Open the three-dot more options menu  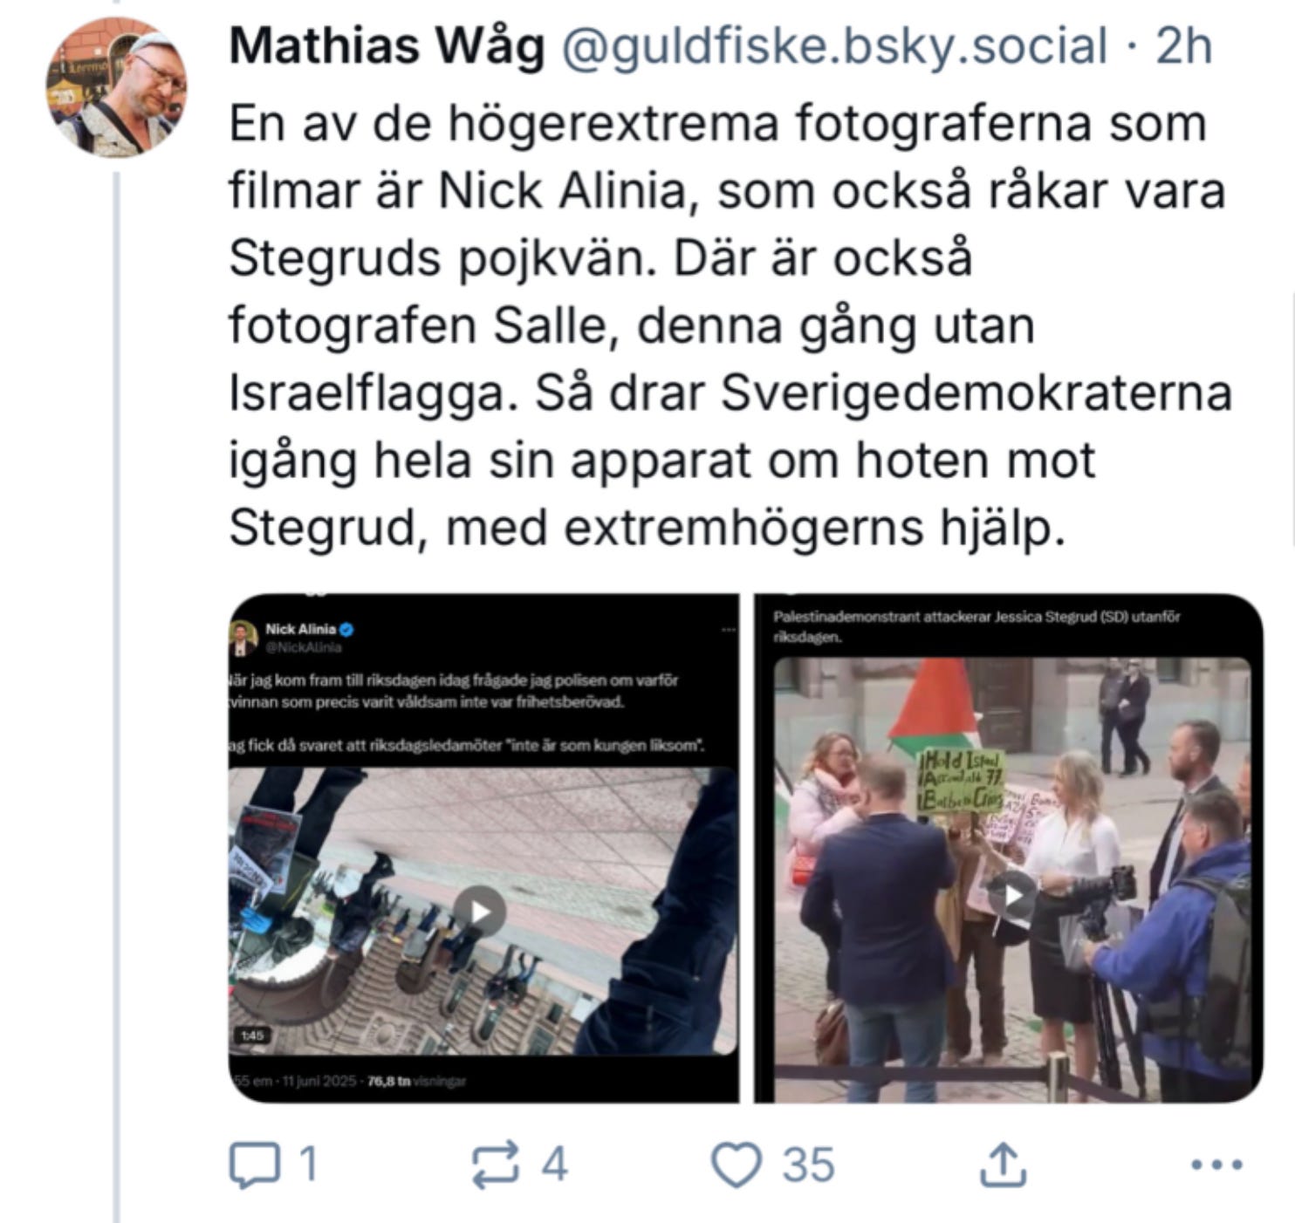1217,1165
